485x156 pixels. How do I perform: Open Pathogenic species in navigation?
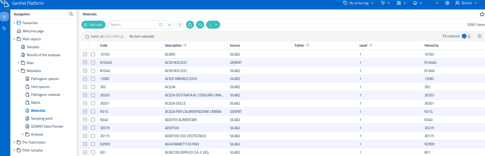[x=45, y=79]
